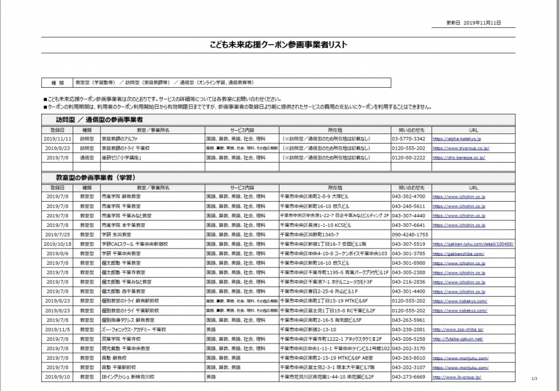Open ichishin link for 市進学院 蘇我教室

click(x=459, y=197)
